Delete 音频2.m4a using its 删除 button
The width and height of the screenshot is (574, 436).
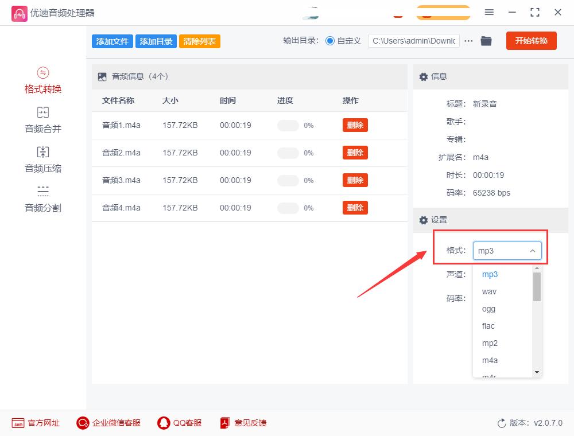click(x=355, y=153)
